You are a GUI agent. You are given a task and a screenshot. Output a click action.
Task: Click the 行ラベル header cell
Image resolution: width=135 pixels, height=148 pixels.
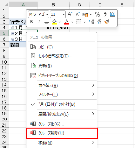tap(17, 22)
